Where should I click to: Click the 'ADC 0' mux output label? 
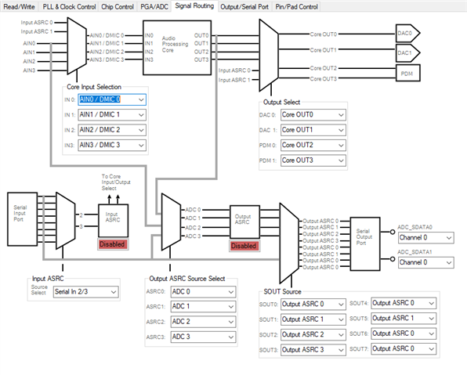pos(193,210)
